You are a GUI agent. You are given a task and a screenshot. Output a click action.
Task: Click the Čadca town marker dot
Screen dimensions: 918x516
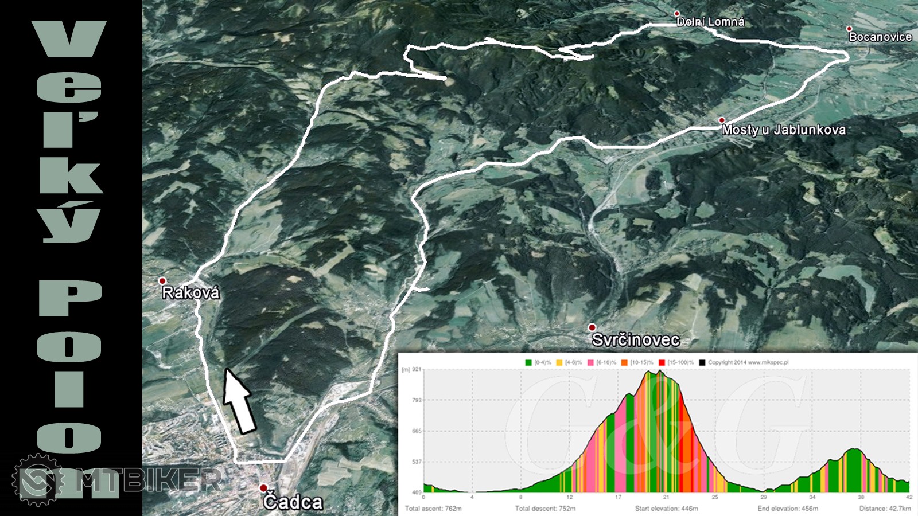click(x=263, y=488)
